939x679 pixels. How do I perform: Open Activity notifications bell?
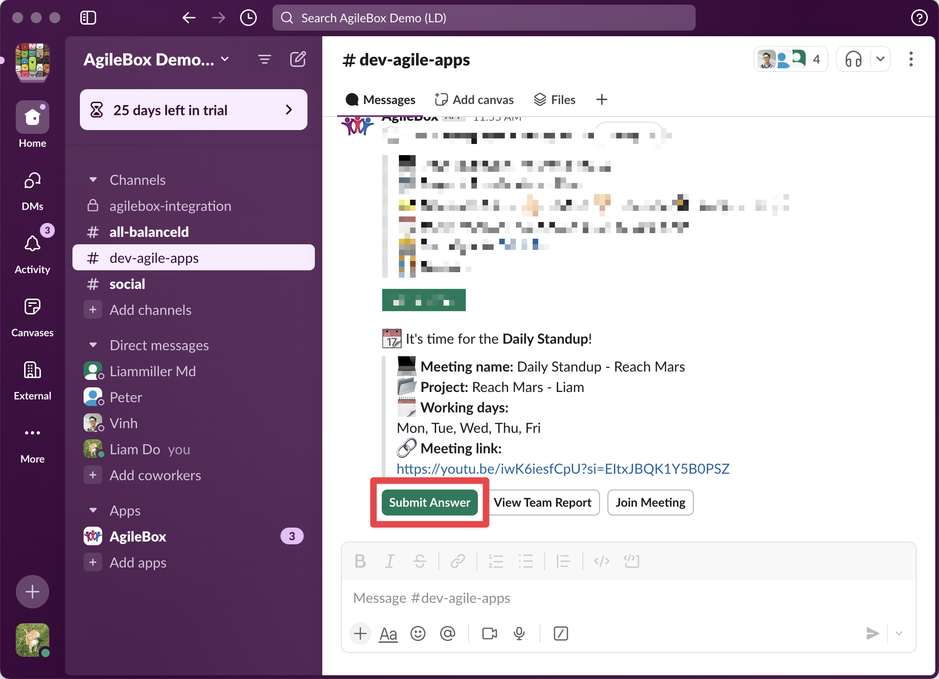coord(33,244)
